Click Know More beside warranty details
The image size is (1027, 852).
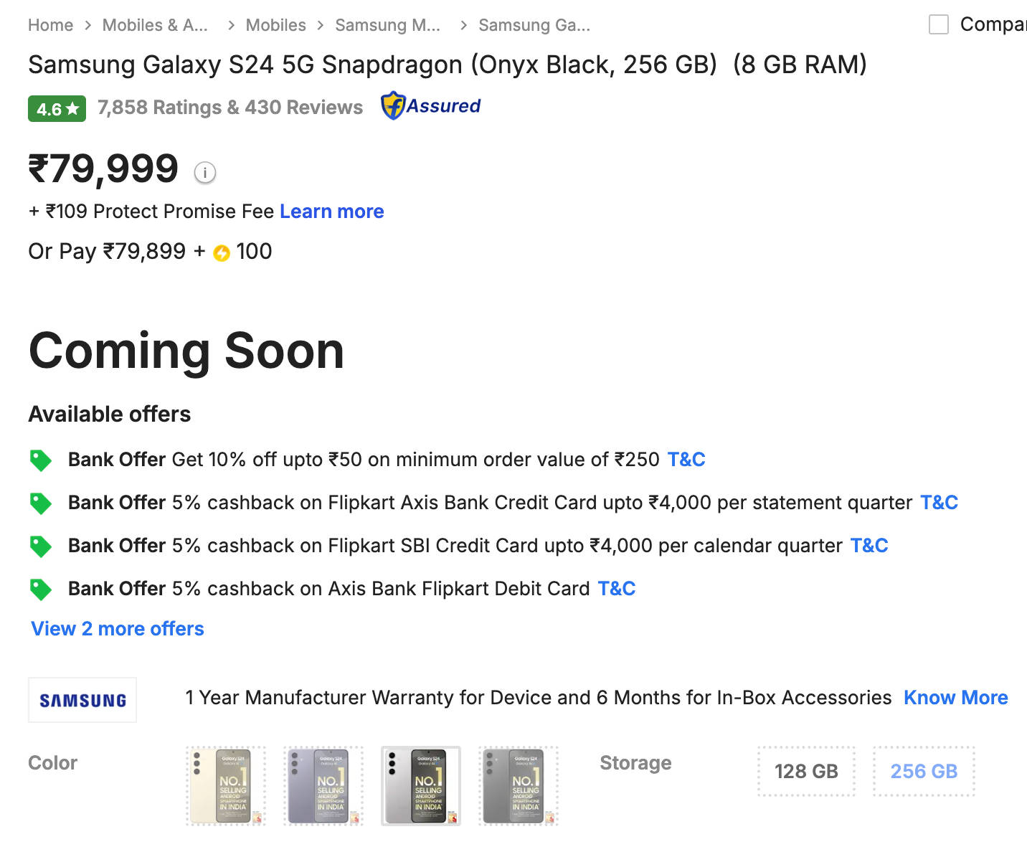point(955,698)
